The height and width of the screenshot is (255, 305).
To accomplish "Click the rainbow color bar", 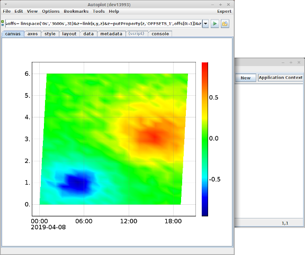I will click(x=205, y=139).
